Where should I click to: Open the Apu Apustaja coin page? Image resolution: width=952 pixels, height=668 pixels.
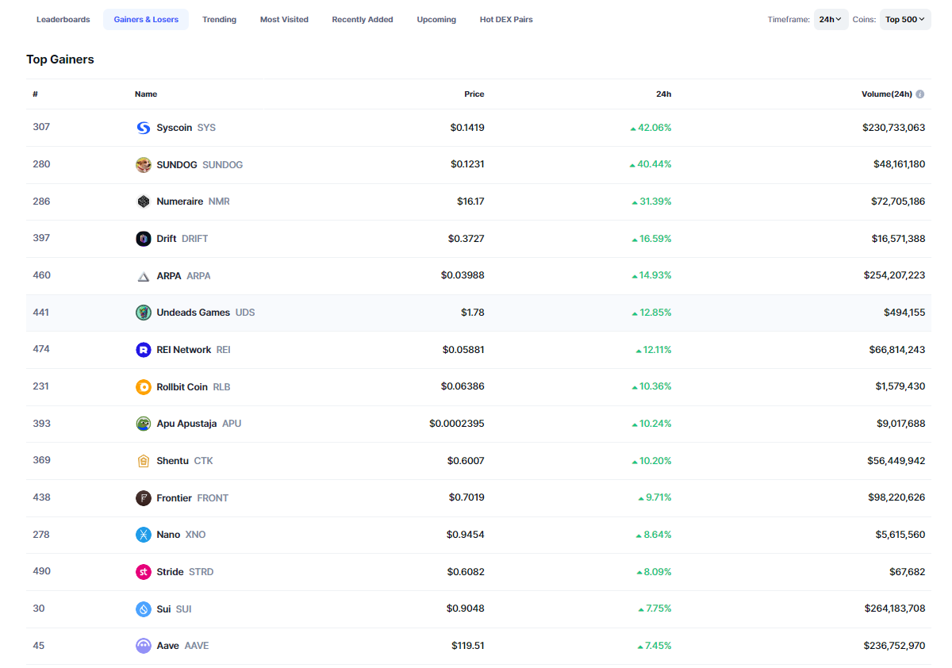(x=186, y=424)
